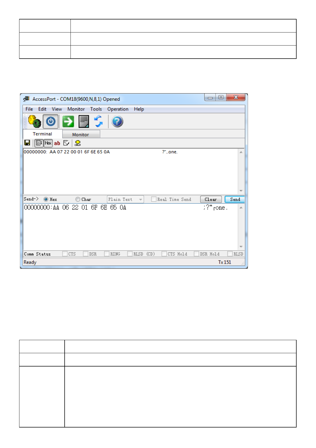This screenshot has width=316, height=448.
Task: Click send pane scrollbar up arrow
Action: [241, 208]
